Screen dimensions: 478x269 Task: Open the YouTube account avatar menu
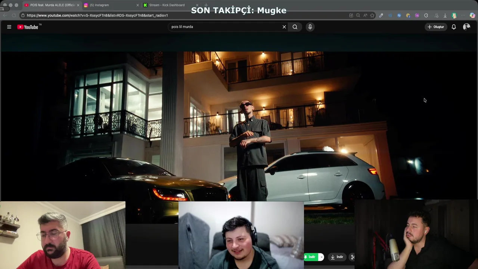pyautogui.click(x=466, y=27)
